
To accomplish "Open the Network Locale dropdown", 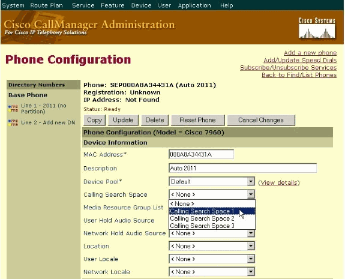I will 212,272.
